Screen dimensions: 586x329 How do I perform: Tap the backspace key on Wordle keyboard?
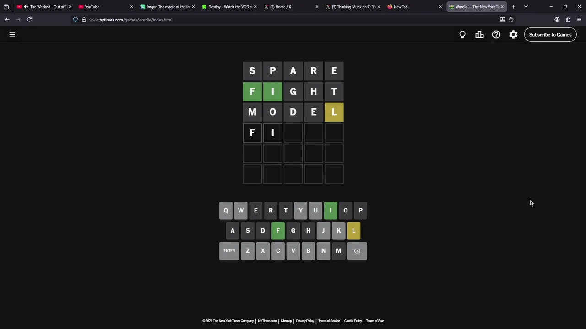tap(357, 251)
